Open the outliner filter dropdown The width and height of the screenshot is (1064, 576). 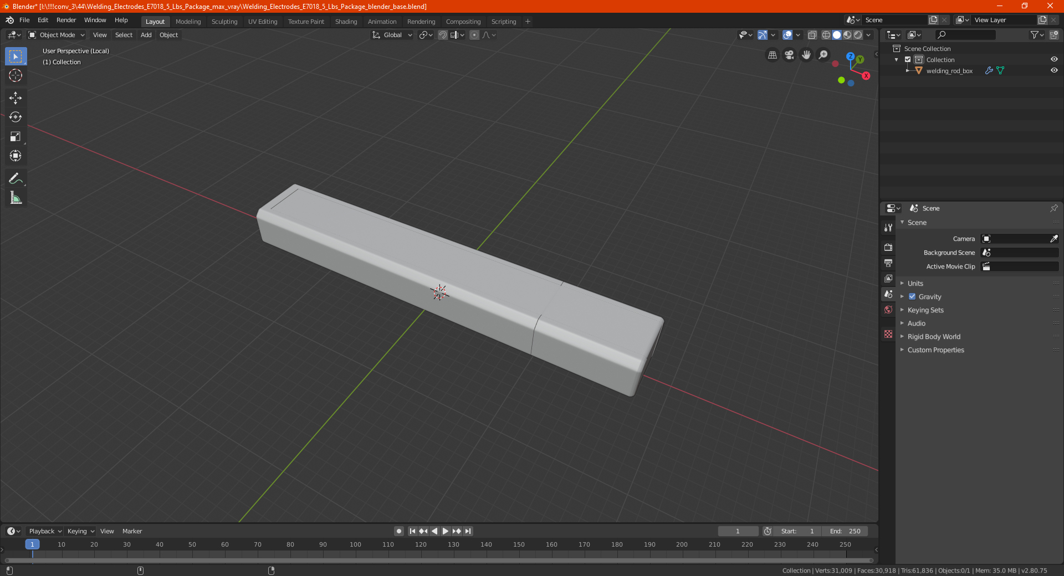(x=1037, y=35)
